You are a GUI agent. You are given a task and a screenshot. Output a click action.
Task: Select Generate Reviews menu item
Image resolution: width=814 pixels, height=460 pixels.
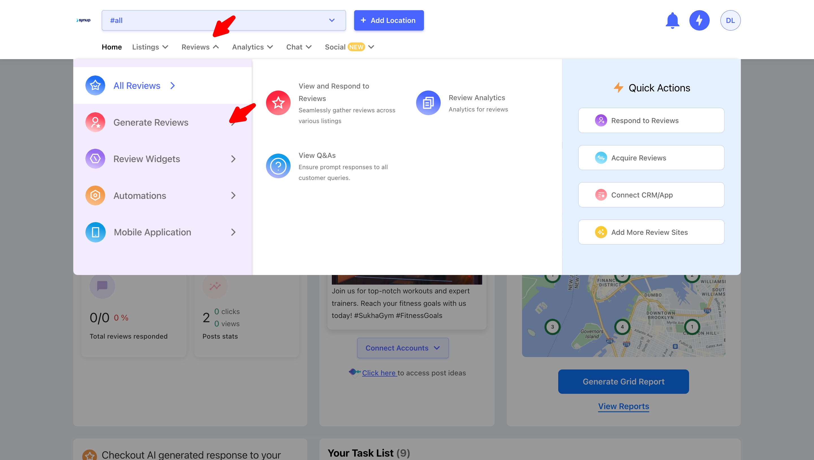151,122
